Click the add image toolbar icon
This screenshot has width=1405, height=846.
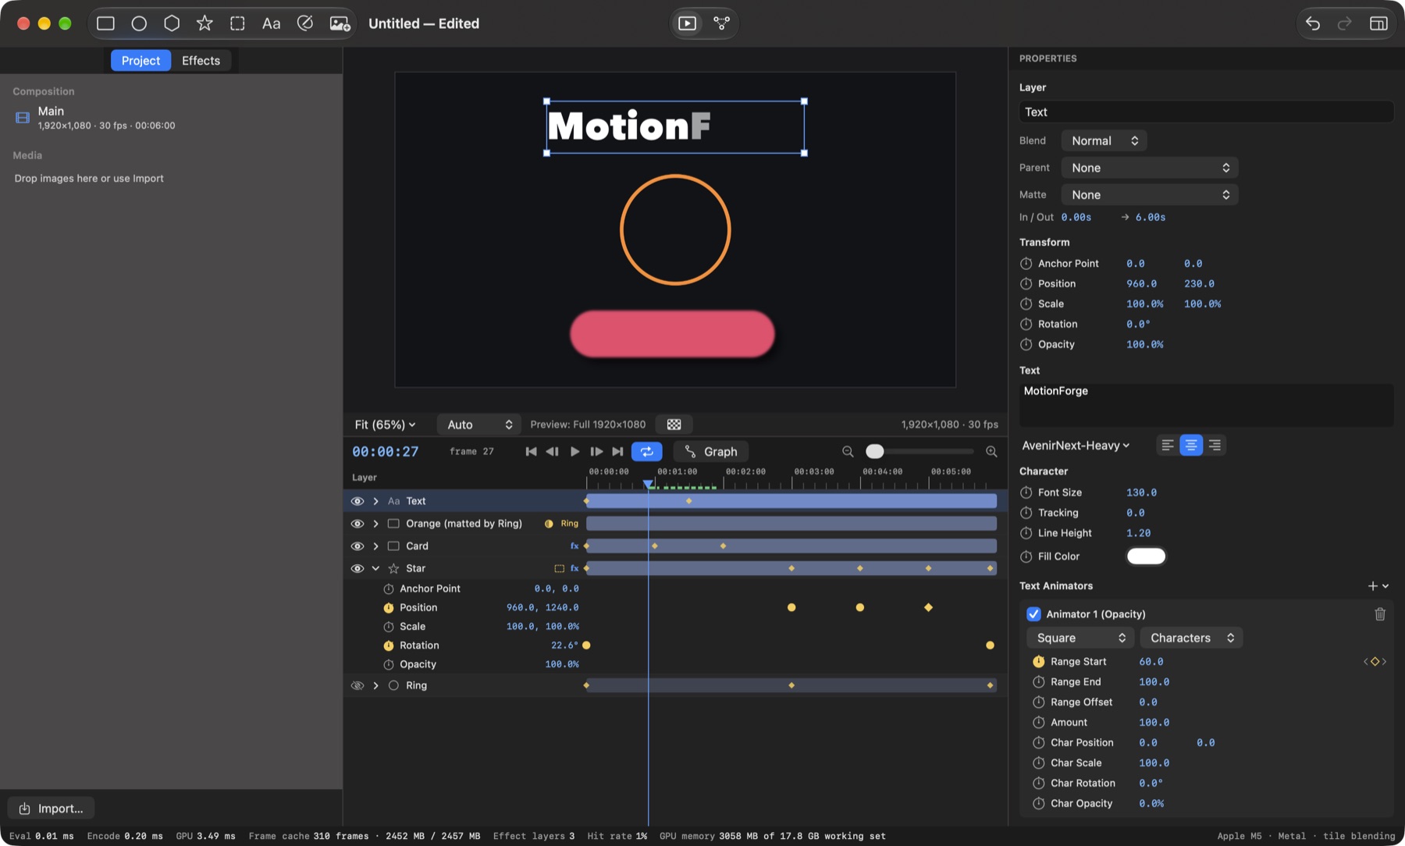[x=340, y=23]
